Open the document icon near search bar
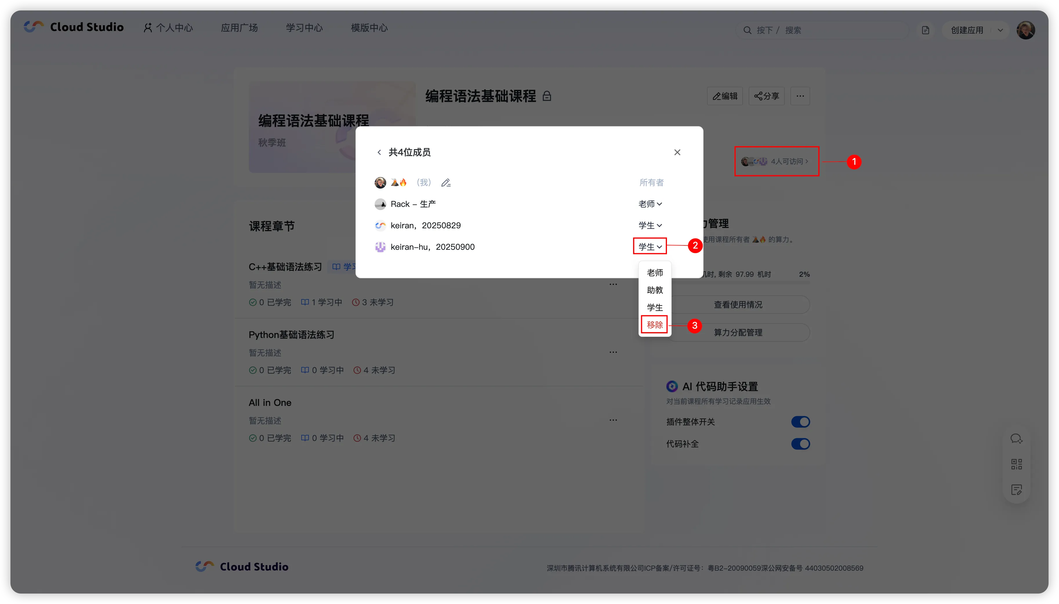 click(x=926, y=30)
